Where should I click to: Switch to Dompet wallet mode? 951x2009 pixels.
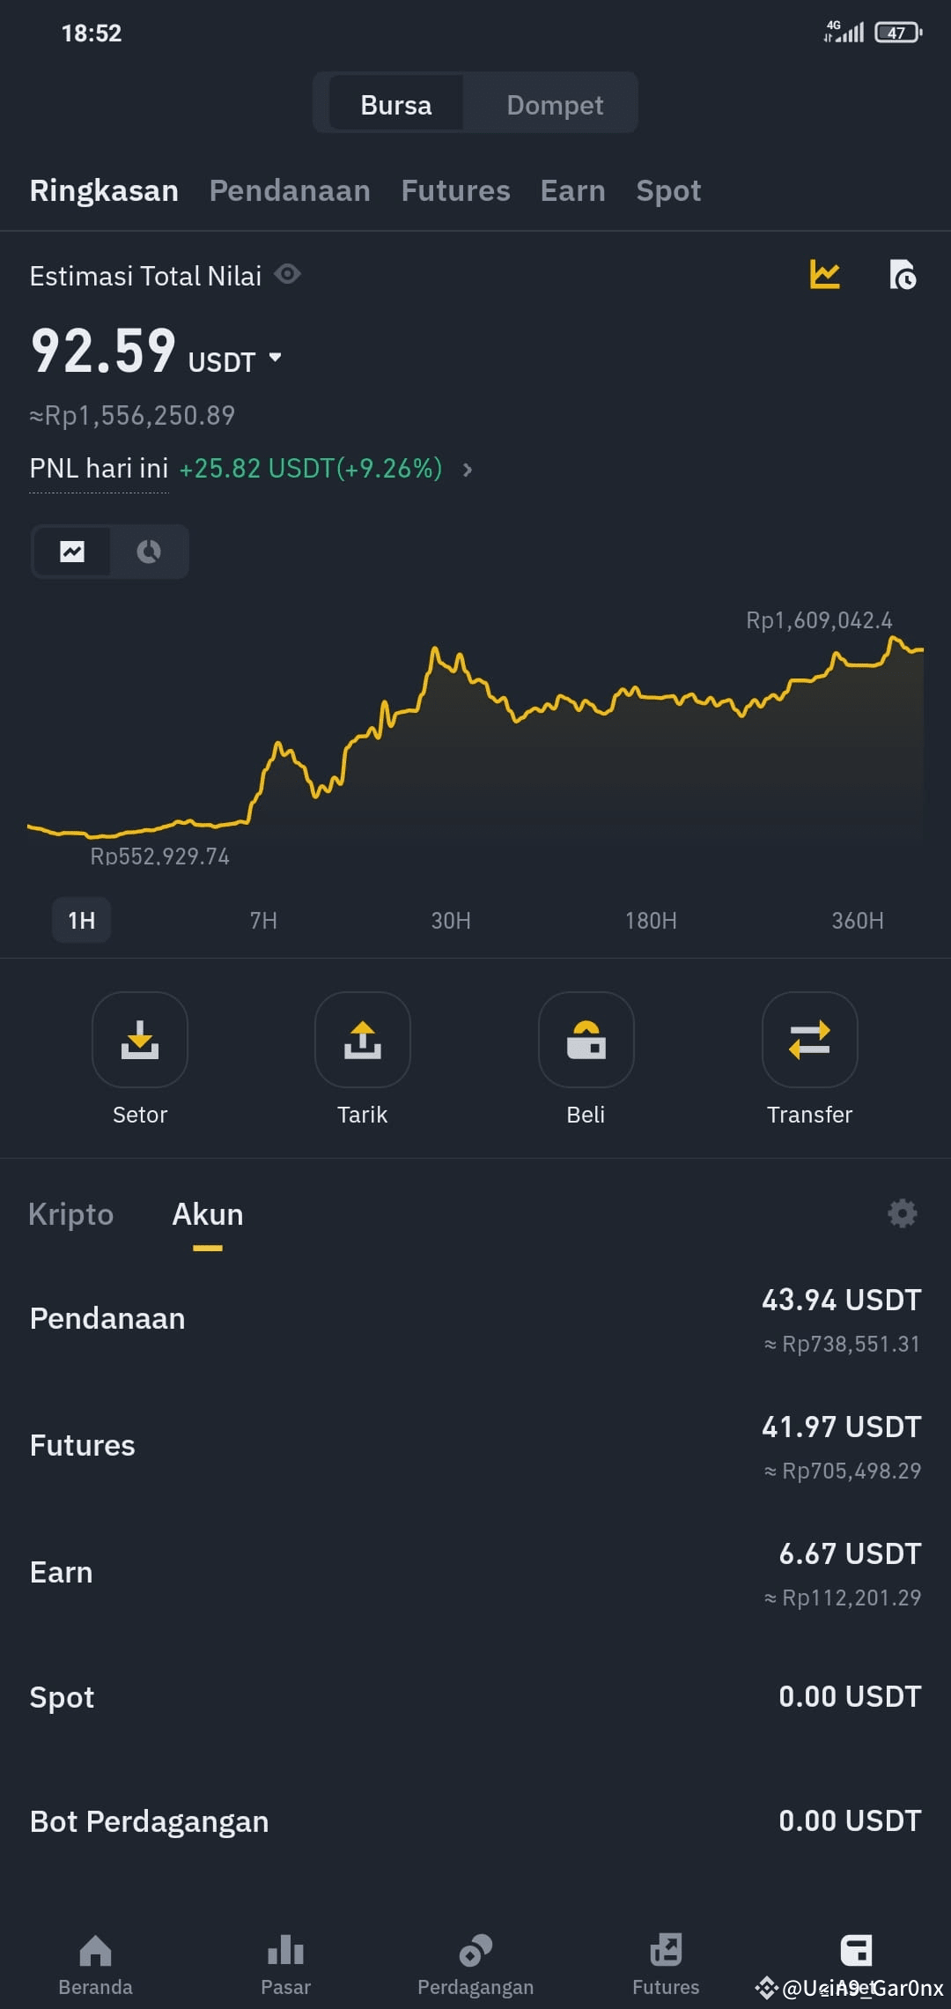[x=555, y=105]
